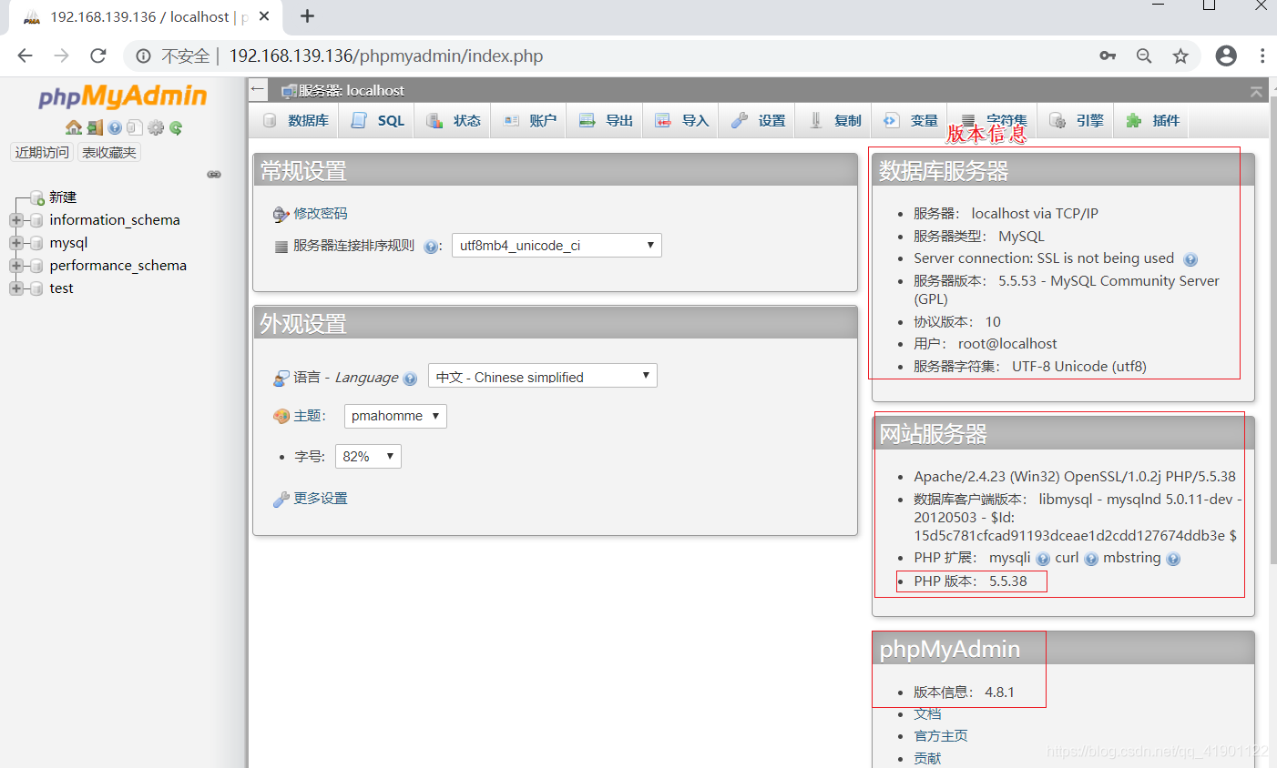This screenshot has height=768, width=1277.
Task: Open the 复制 tab
Action: tap(834, 120)
